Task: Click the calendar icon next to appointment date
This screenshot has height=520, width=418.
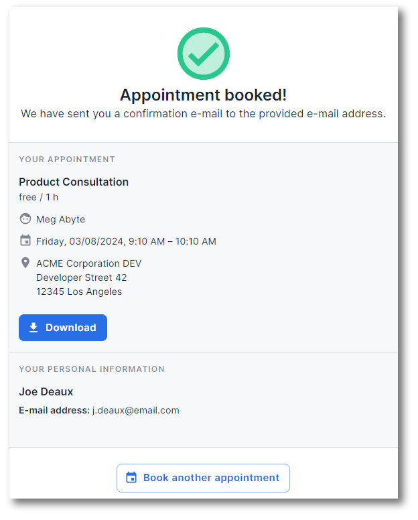Action: tap(25, 240)
